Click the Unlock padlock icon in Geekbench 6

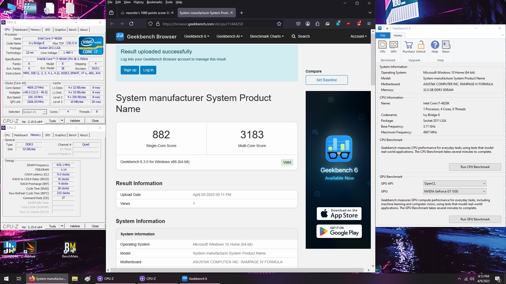[421, 47]
